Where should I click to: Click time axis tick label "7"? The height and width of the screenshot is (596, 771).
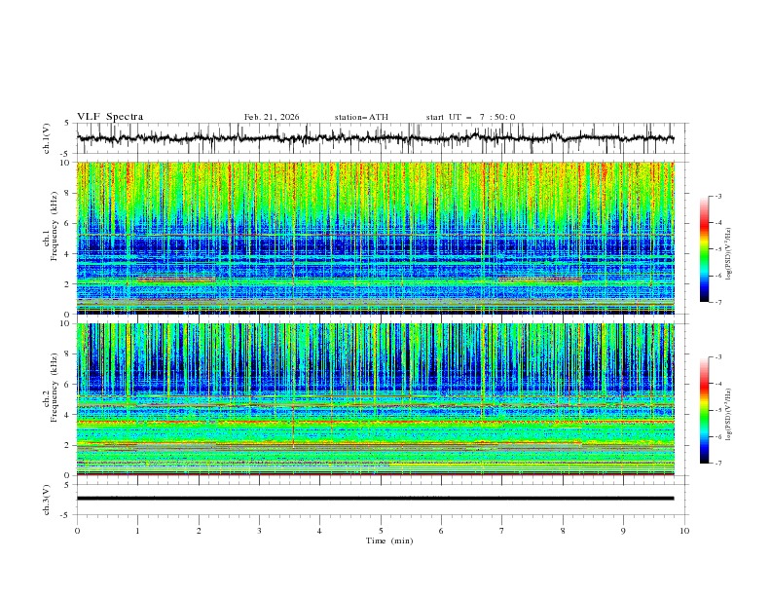pos(502,531)
